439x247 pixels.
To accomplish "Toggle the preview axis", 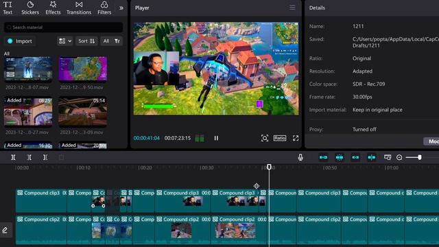I will click(x=372, y=157).
